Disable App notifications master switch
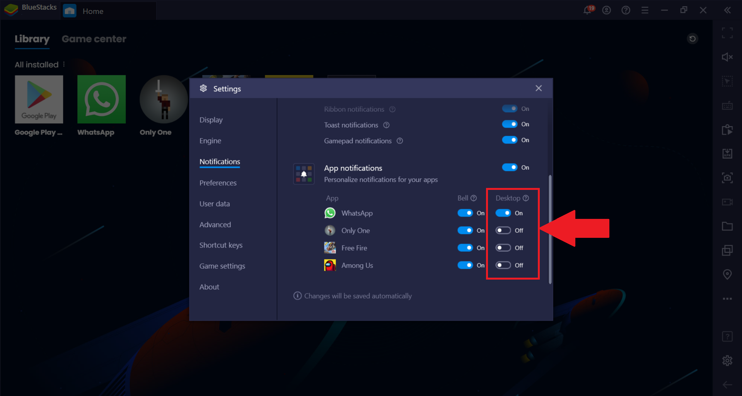Screen dimensions: 742x396 pyautogui.click(x=510, y=167)
